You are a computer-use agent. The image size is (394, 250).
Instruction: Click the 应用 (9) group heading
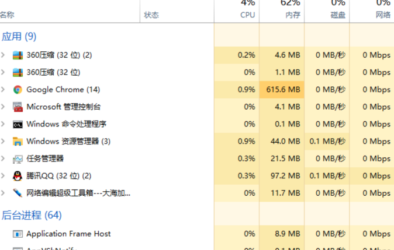click(19, 37)
